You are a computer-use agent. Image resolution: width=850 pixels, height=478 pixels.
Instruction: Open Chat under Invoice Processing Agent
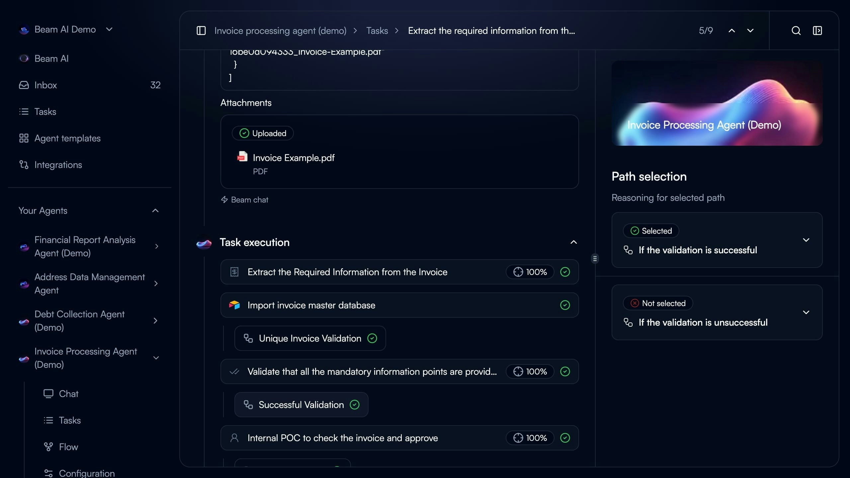click(68, 394)
